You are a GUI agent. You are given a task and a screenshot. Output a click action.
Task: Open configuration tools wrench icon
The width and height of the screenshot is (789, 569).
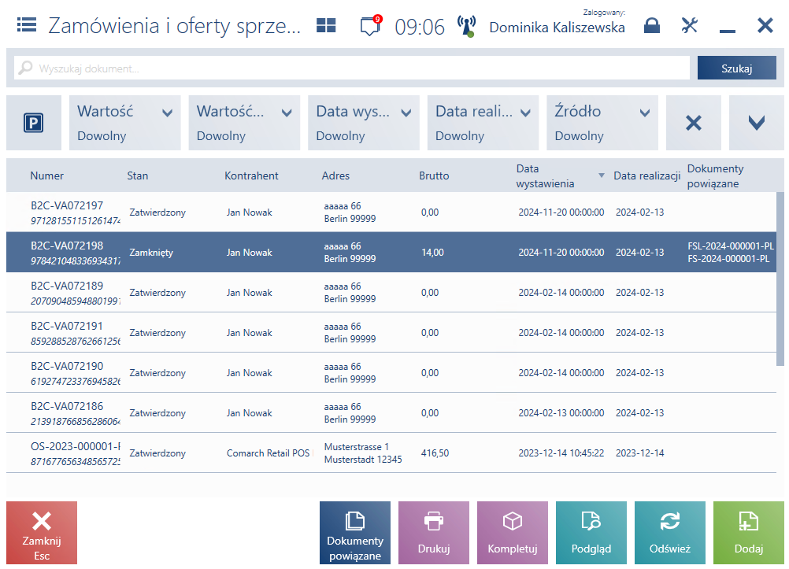point(689,25)
